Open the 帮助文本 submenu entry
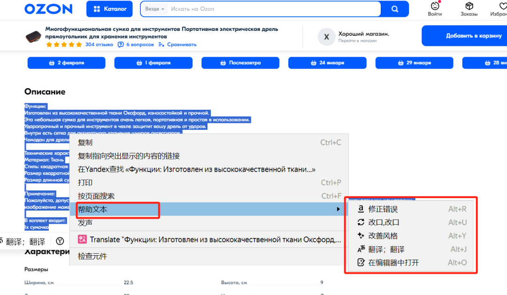Image resolution: width=507 pixels, height=295 pixels. coord(209,209)
